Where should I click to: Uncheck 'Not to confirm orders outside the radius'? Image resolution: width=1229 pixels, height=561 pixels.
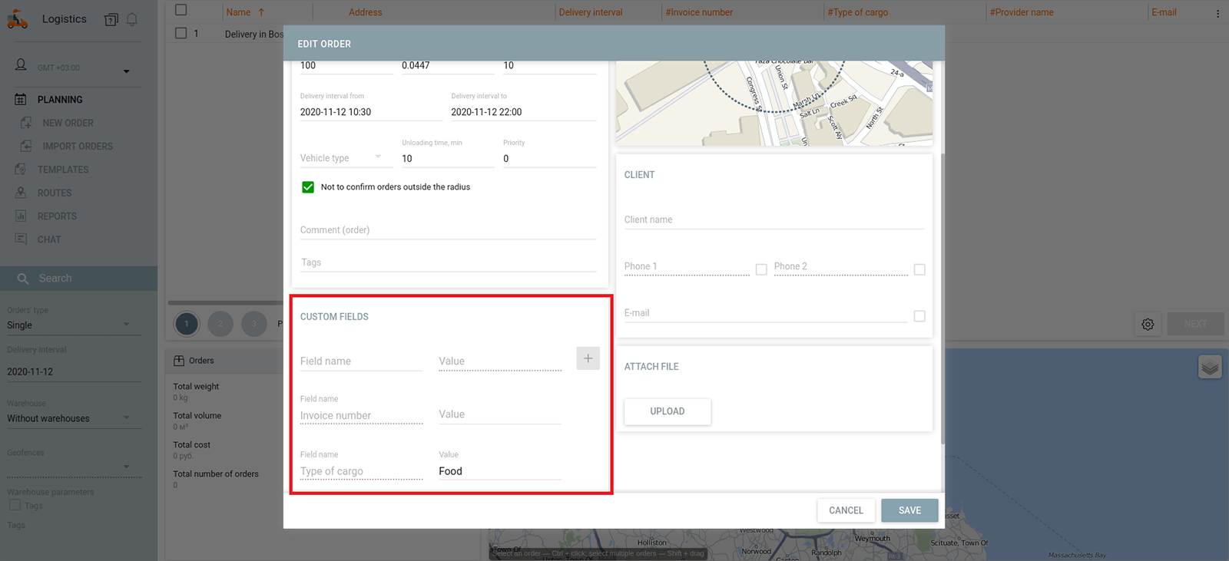click(308, 187)
